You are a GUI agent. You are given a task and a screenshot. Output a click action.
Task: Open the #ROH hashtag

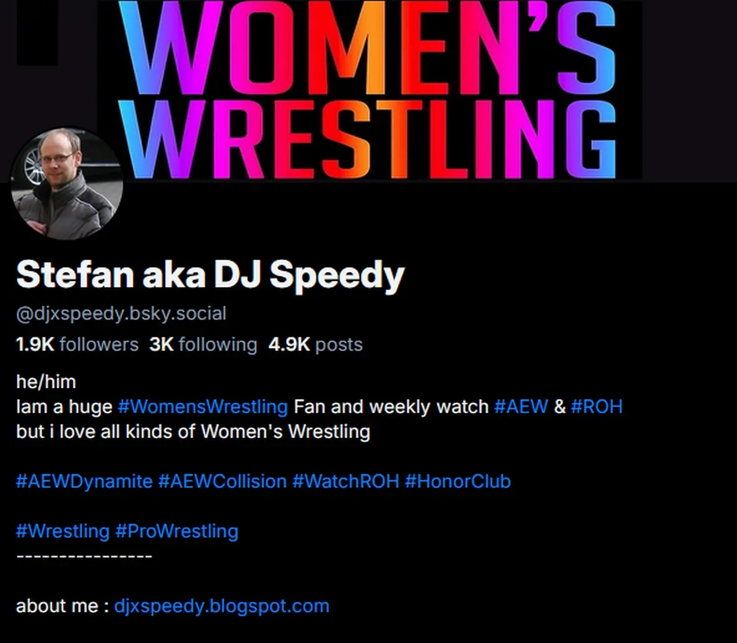pos(596,407)
